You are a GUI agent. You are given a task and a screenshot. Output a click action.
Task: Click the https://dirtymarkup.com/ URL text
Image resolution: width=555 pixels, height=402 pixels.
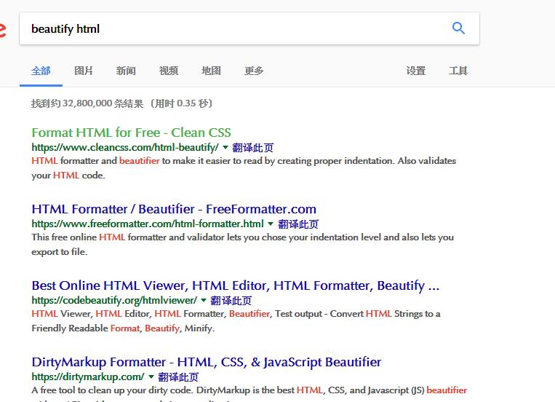coord(88,377)
